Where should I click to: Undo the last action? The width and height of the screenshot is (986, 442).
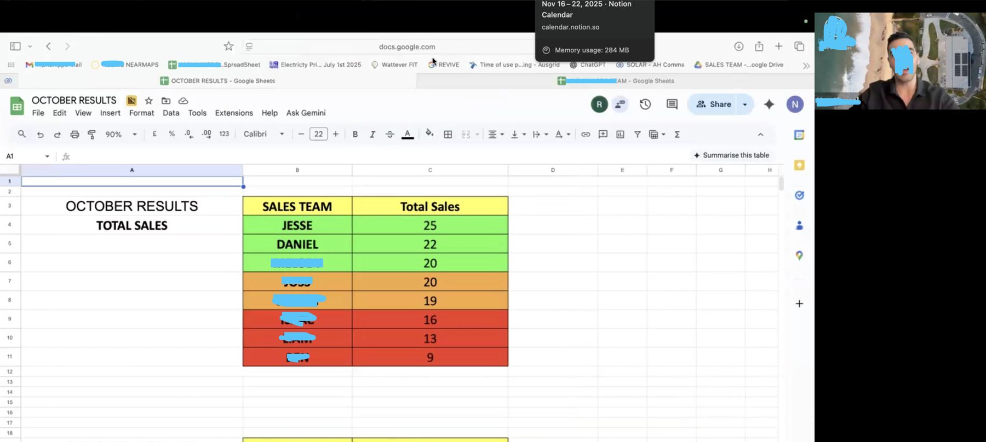coord(40,135)
